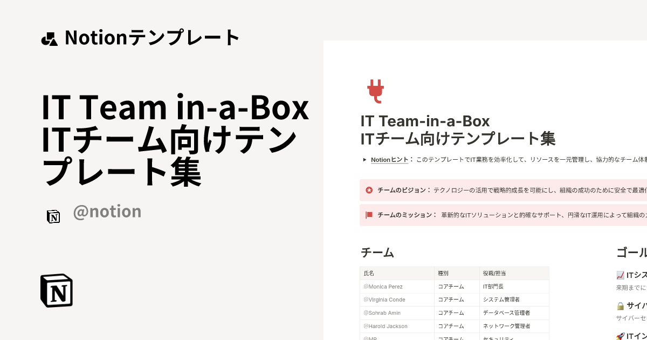The height and width of the screenshot is (340, 647).
Task: Click the lock emoji beside the サイバー goal
Action: [x=619, y=305]
